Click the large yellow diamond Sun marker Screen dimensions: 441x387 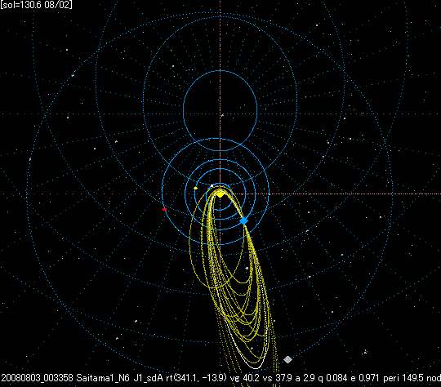tap(220, 194)
